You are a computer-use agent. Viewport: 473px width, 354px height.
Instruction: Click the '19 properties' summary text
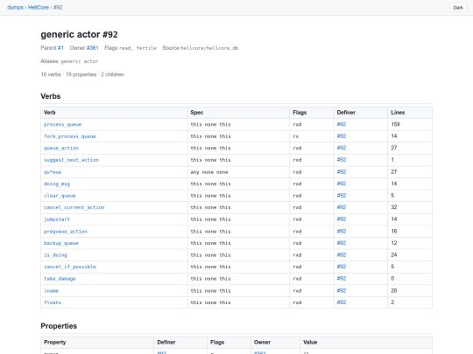(x=81, y=74)
